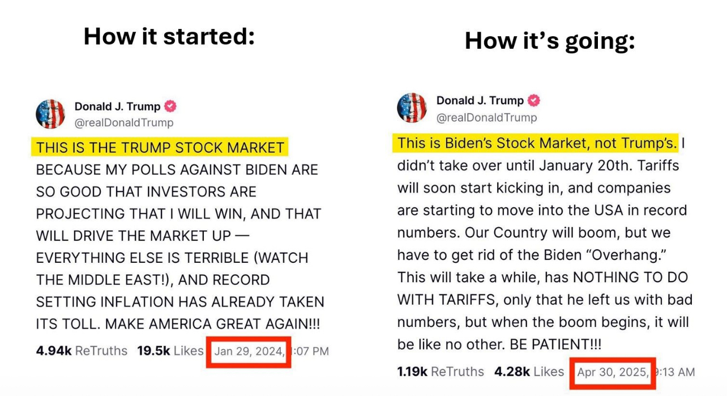This screenshot has width=727, height=396.
Task: Open the 4.28k Likes count
Action: (529, 372)
